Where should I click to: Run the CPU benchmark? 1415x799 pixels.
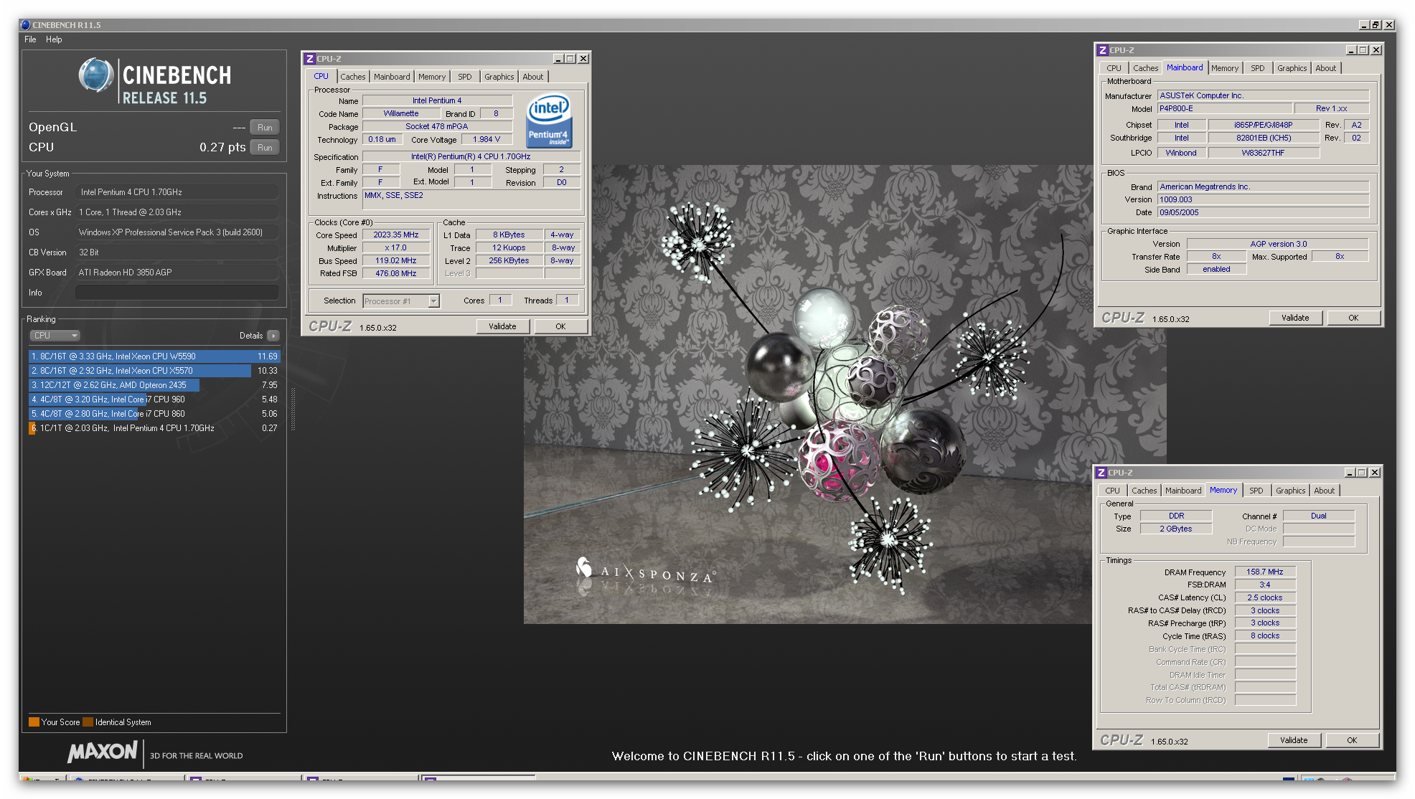(x=265, y=148)
